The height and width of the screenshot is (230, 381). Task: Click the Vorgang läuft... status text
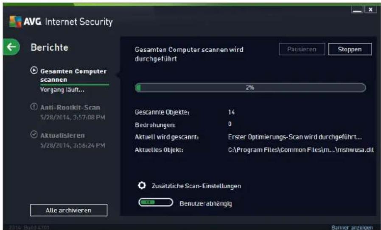coord(62,90)
